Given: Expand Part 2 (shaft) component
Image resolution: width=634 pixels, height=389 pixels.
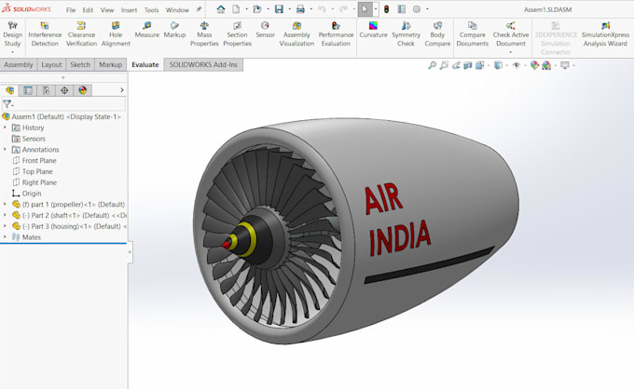Looking at the screenshot, I should [x=5, y=215].
